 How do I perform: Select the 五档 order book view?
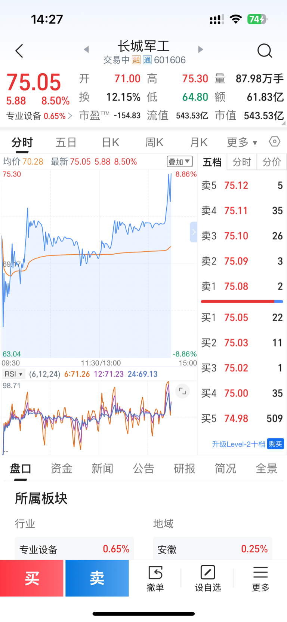tap(212, 162)
